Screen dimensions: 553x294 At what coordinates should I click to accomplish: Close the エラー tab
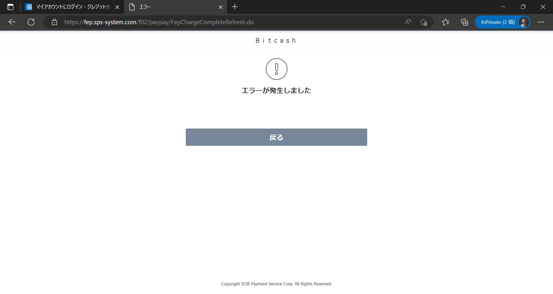coord(221,7)
